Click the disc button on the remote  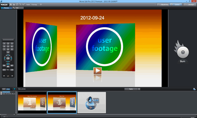(x=4, y=70)
